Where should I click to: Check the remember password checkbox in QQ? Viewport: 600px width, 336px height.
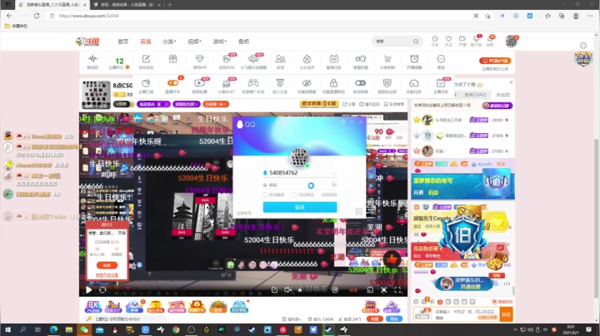[x=294, y=195]
